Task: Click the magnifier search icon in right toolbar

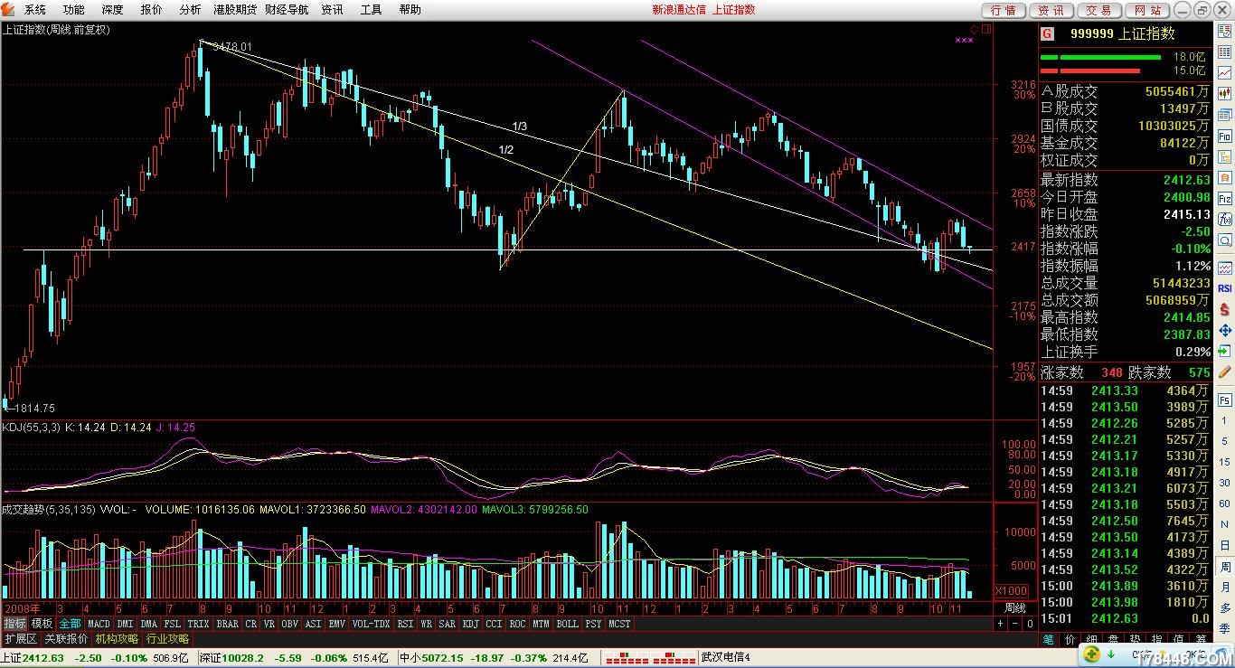Action: click(1224, 240)
